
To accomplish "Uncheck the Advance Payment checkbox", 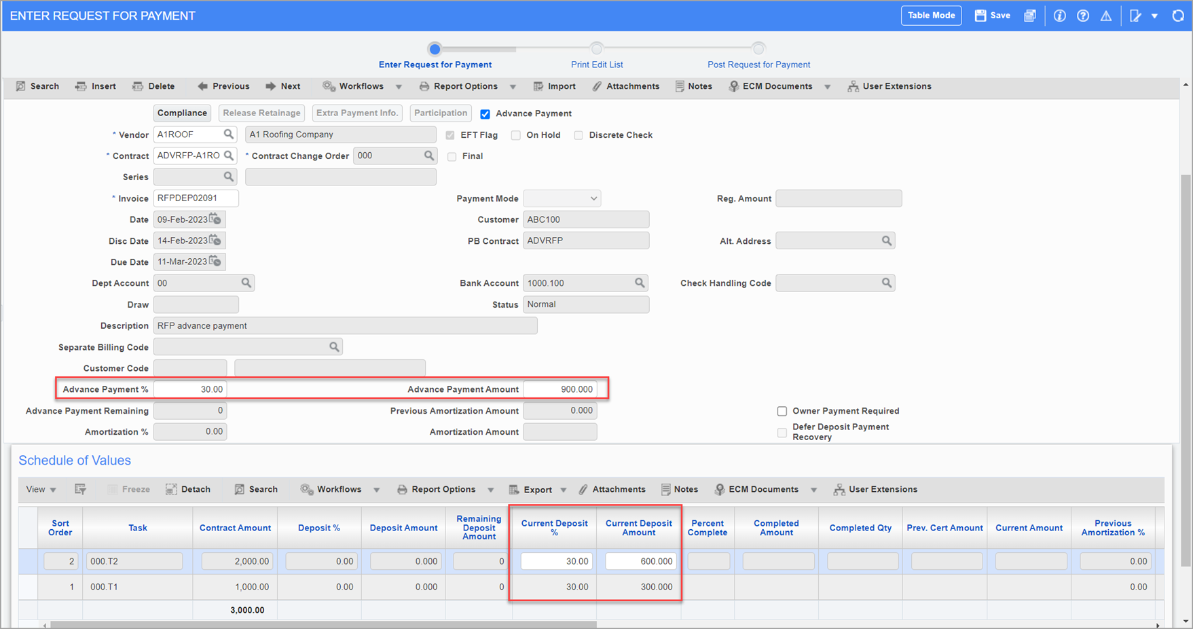I will 485,114.
